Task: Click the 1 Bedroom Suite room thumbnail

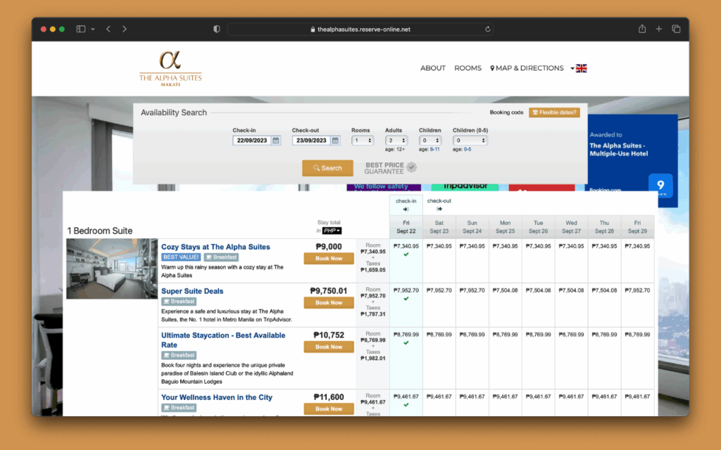Action: pyautogui.click(x=112, y=269)
